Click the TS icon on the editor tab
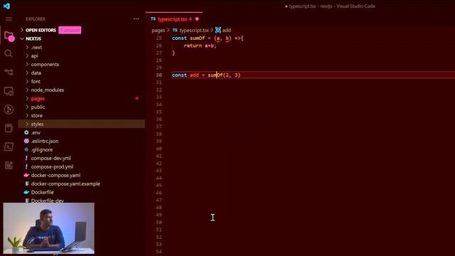Screen dimensions: 455x256 pyautogui.click(x=154, y=19)
